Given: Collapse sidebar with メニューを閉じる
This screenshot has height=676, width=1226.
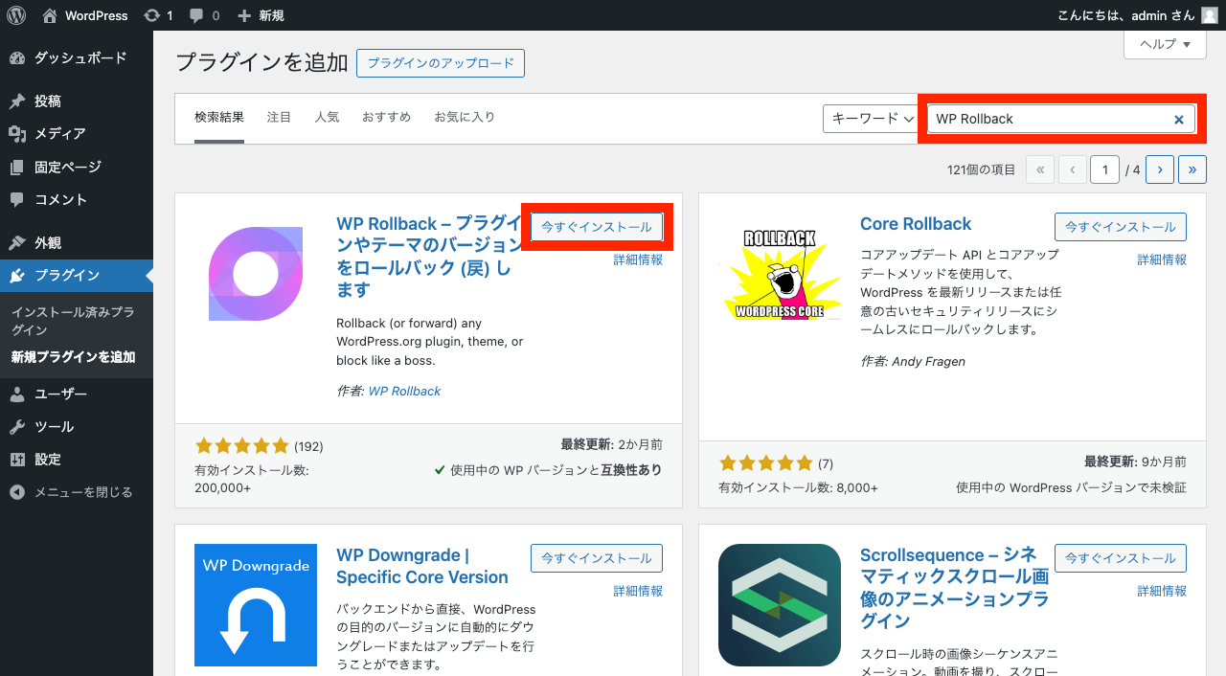Looking at the screenshot, I should click(x=77, y=492).
